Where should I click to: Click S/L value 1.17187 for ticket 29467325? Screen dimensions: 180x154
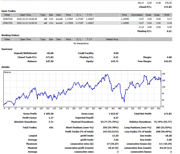point(79,19)
